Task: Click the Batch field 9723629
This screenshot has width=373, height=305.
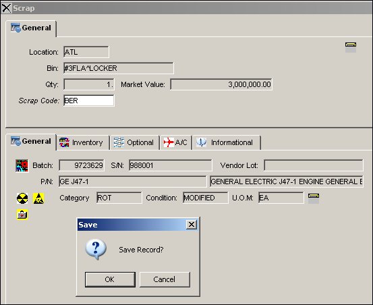Action: (x=82, y=165)
